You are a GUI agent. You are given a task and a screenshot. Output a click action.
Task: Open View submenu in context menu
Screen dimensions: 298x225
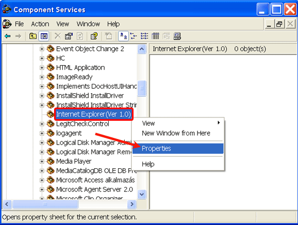pos(178,123)
